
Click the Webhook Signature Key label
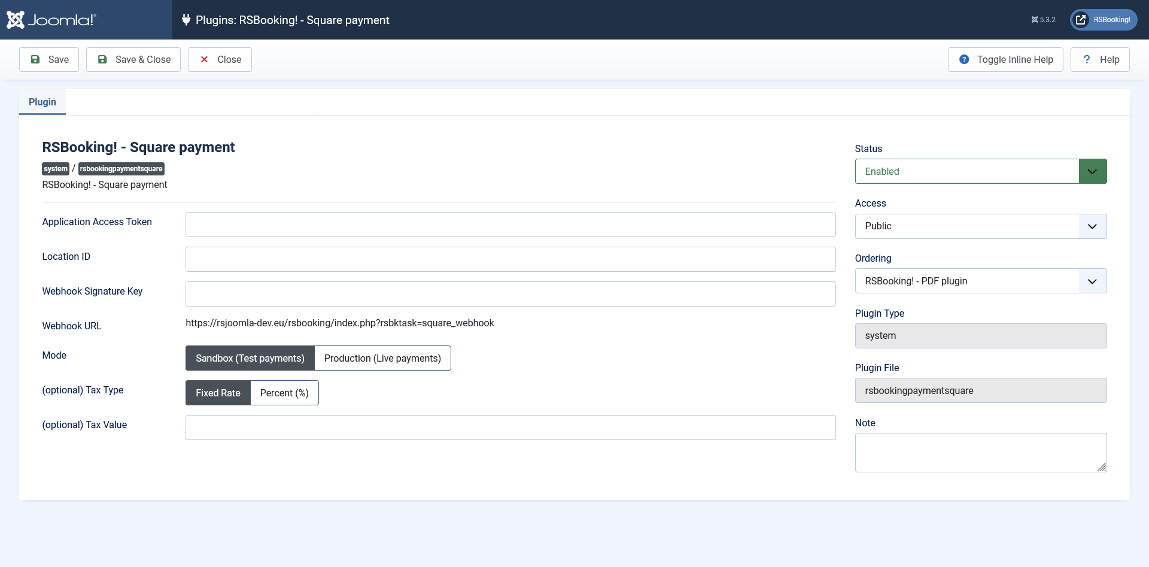[92, 292]
